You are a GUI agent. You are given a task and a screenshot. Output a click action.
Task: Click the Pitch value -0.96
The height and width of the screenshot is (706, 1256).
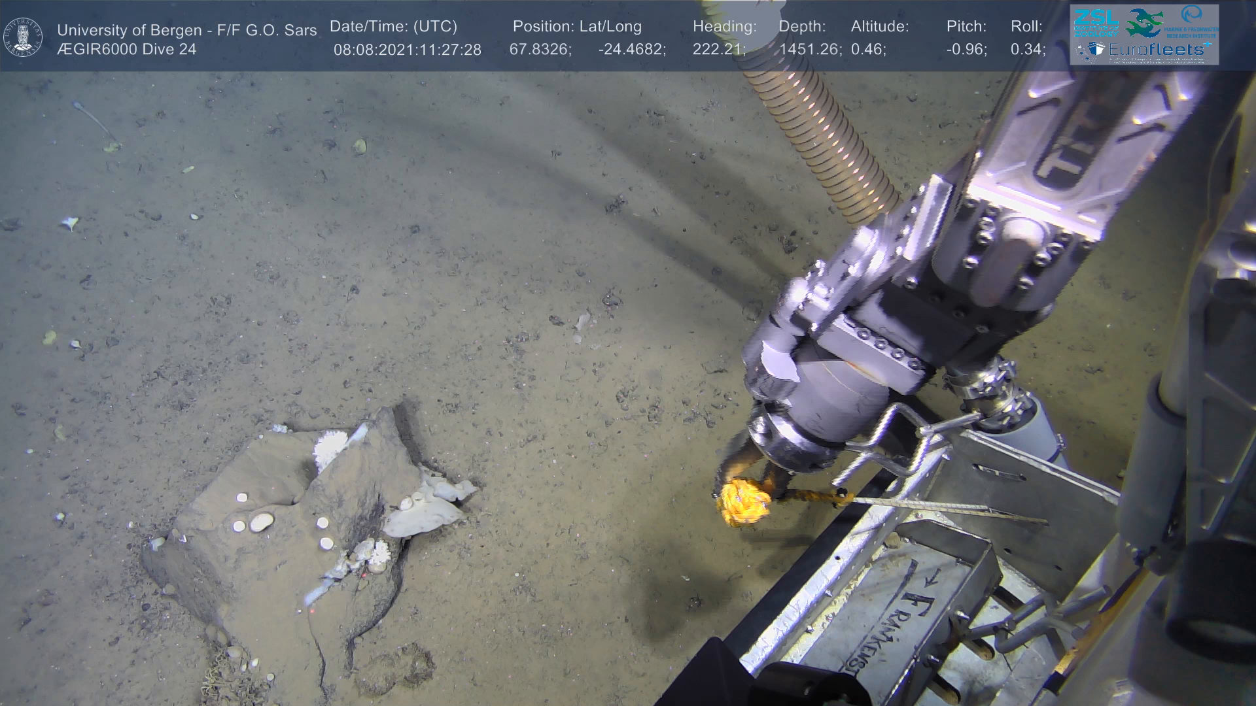[966, 50]
